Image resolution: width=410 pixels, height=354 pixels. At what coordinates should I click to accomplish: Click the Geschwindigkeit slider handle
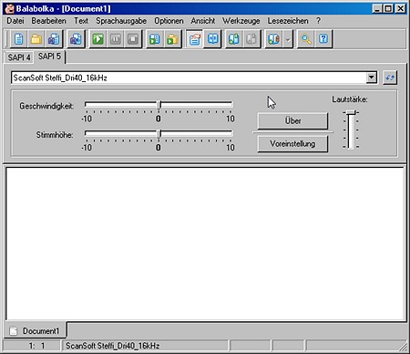(x=159, y=105)
